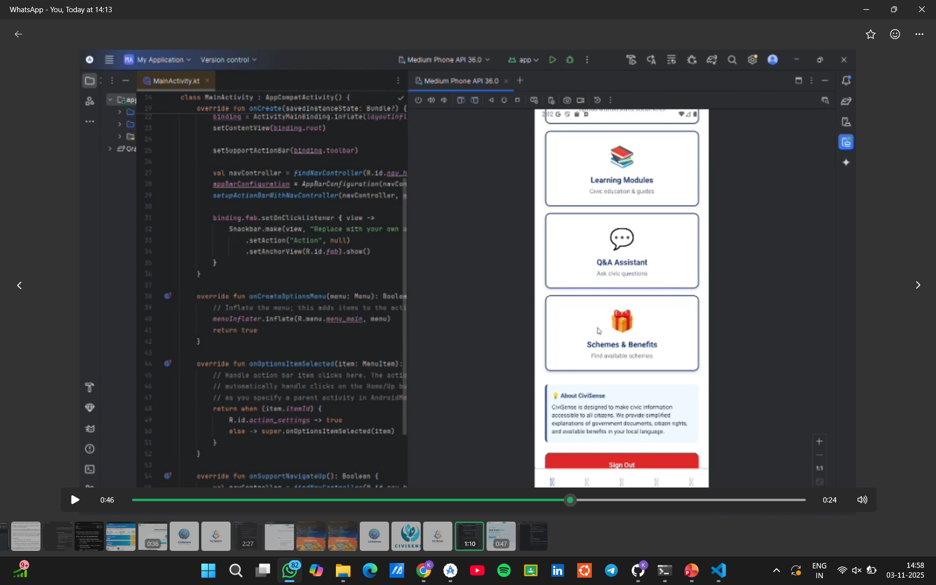936x585 pixels.
Task: Open the clock and date panel
Action: (x=905, y=570)
